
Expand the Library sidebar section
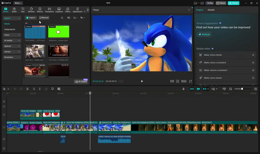click(x=12, y=52)
